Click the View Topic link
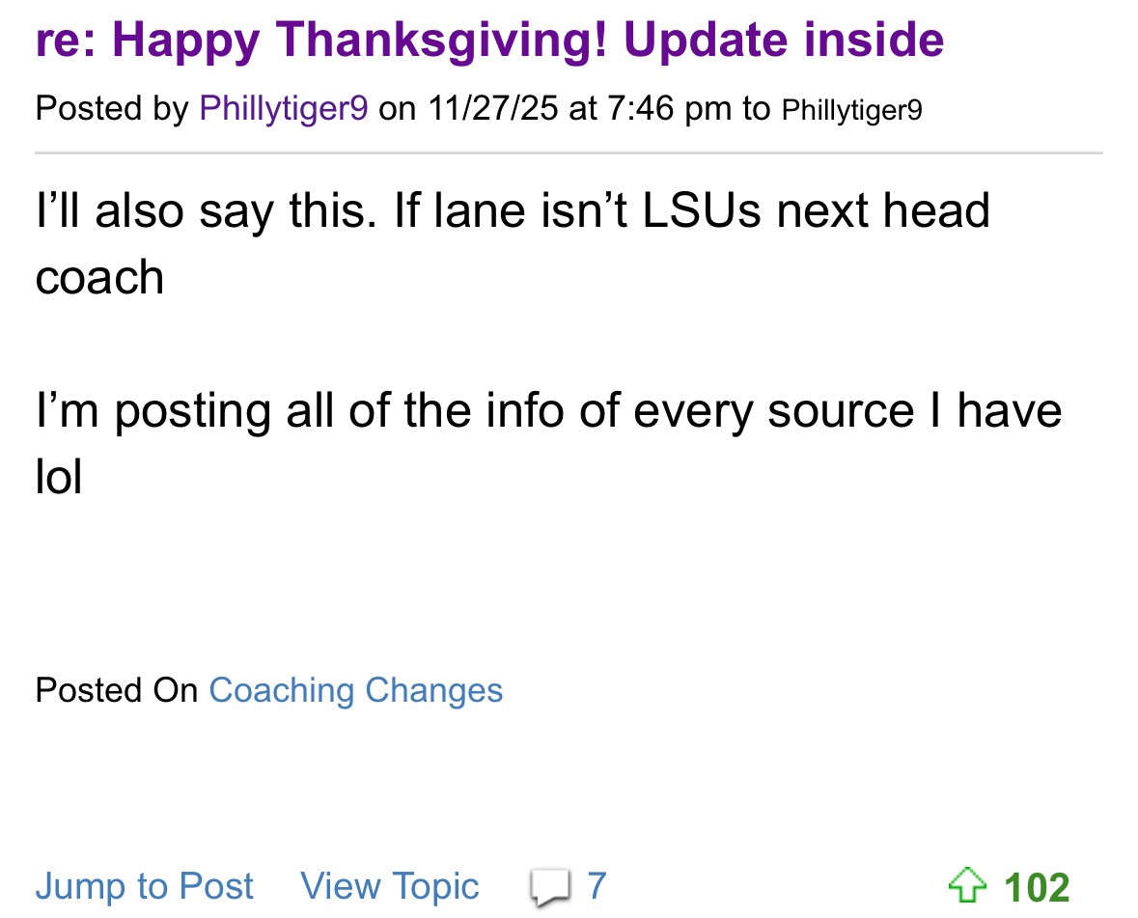Screen dimensions: 1138x918 click(x=390, y=886)
